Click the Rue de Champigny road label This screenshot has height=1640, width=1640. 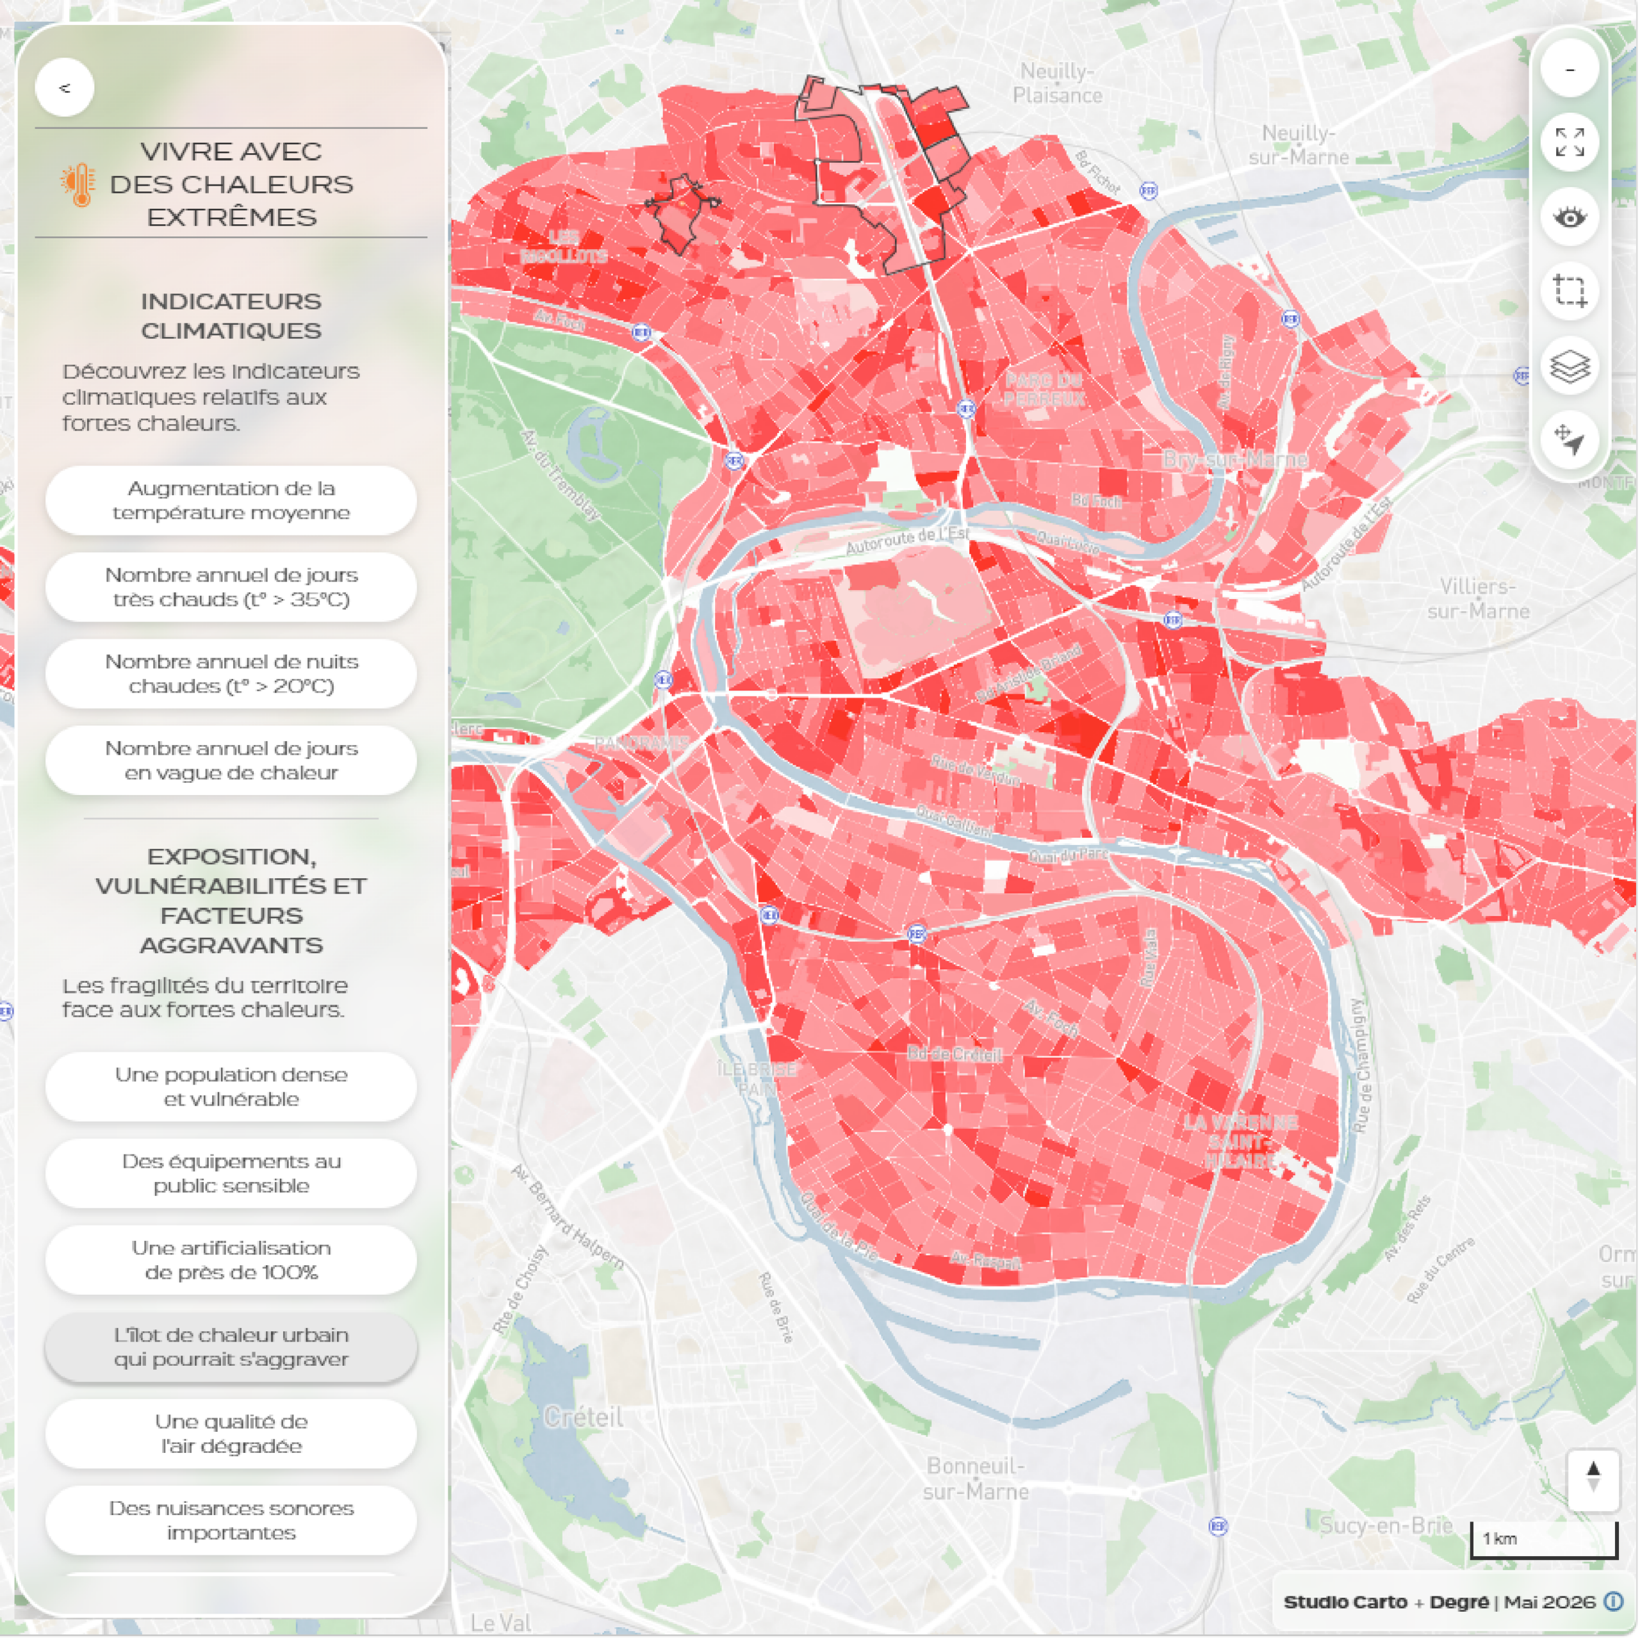pos(1361,1065)
